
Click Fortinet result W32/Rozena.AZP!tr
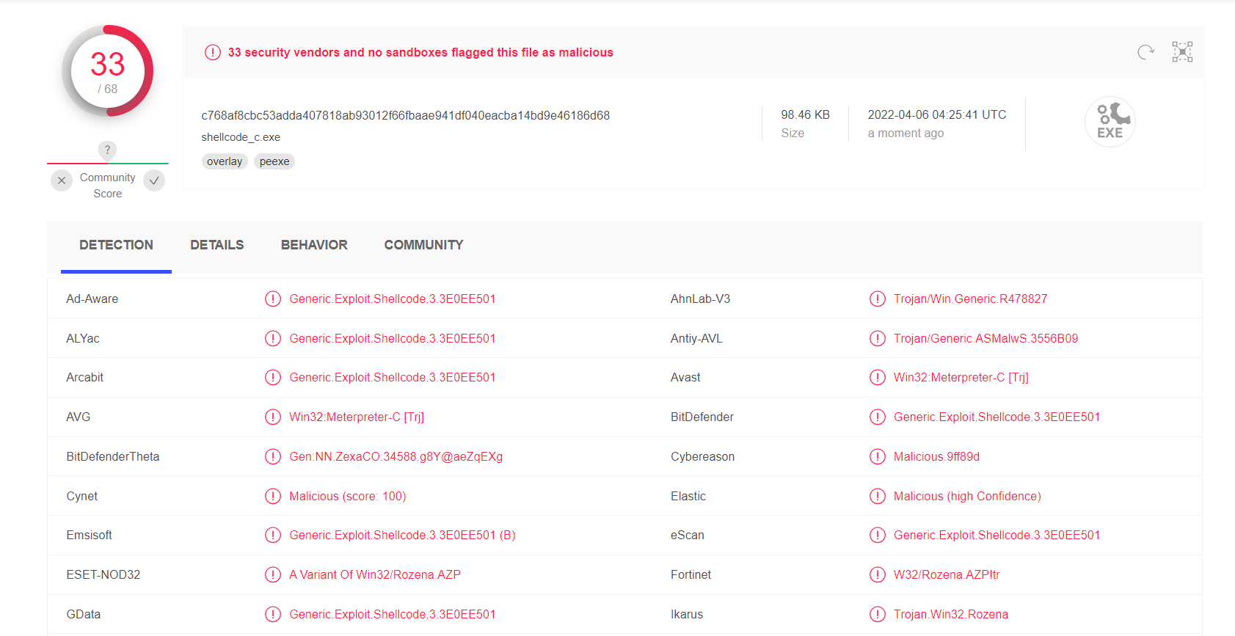click(947, 574)
